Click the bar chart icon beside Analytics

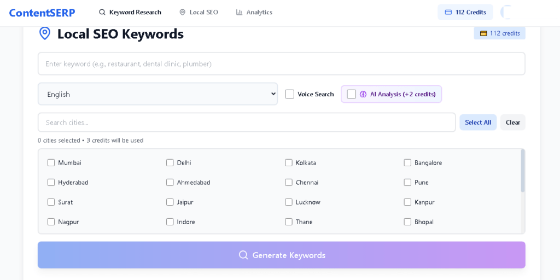pos(240,12)
